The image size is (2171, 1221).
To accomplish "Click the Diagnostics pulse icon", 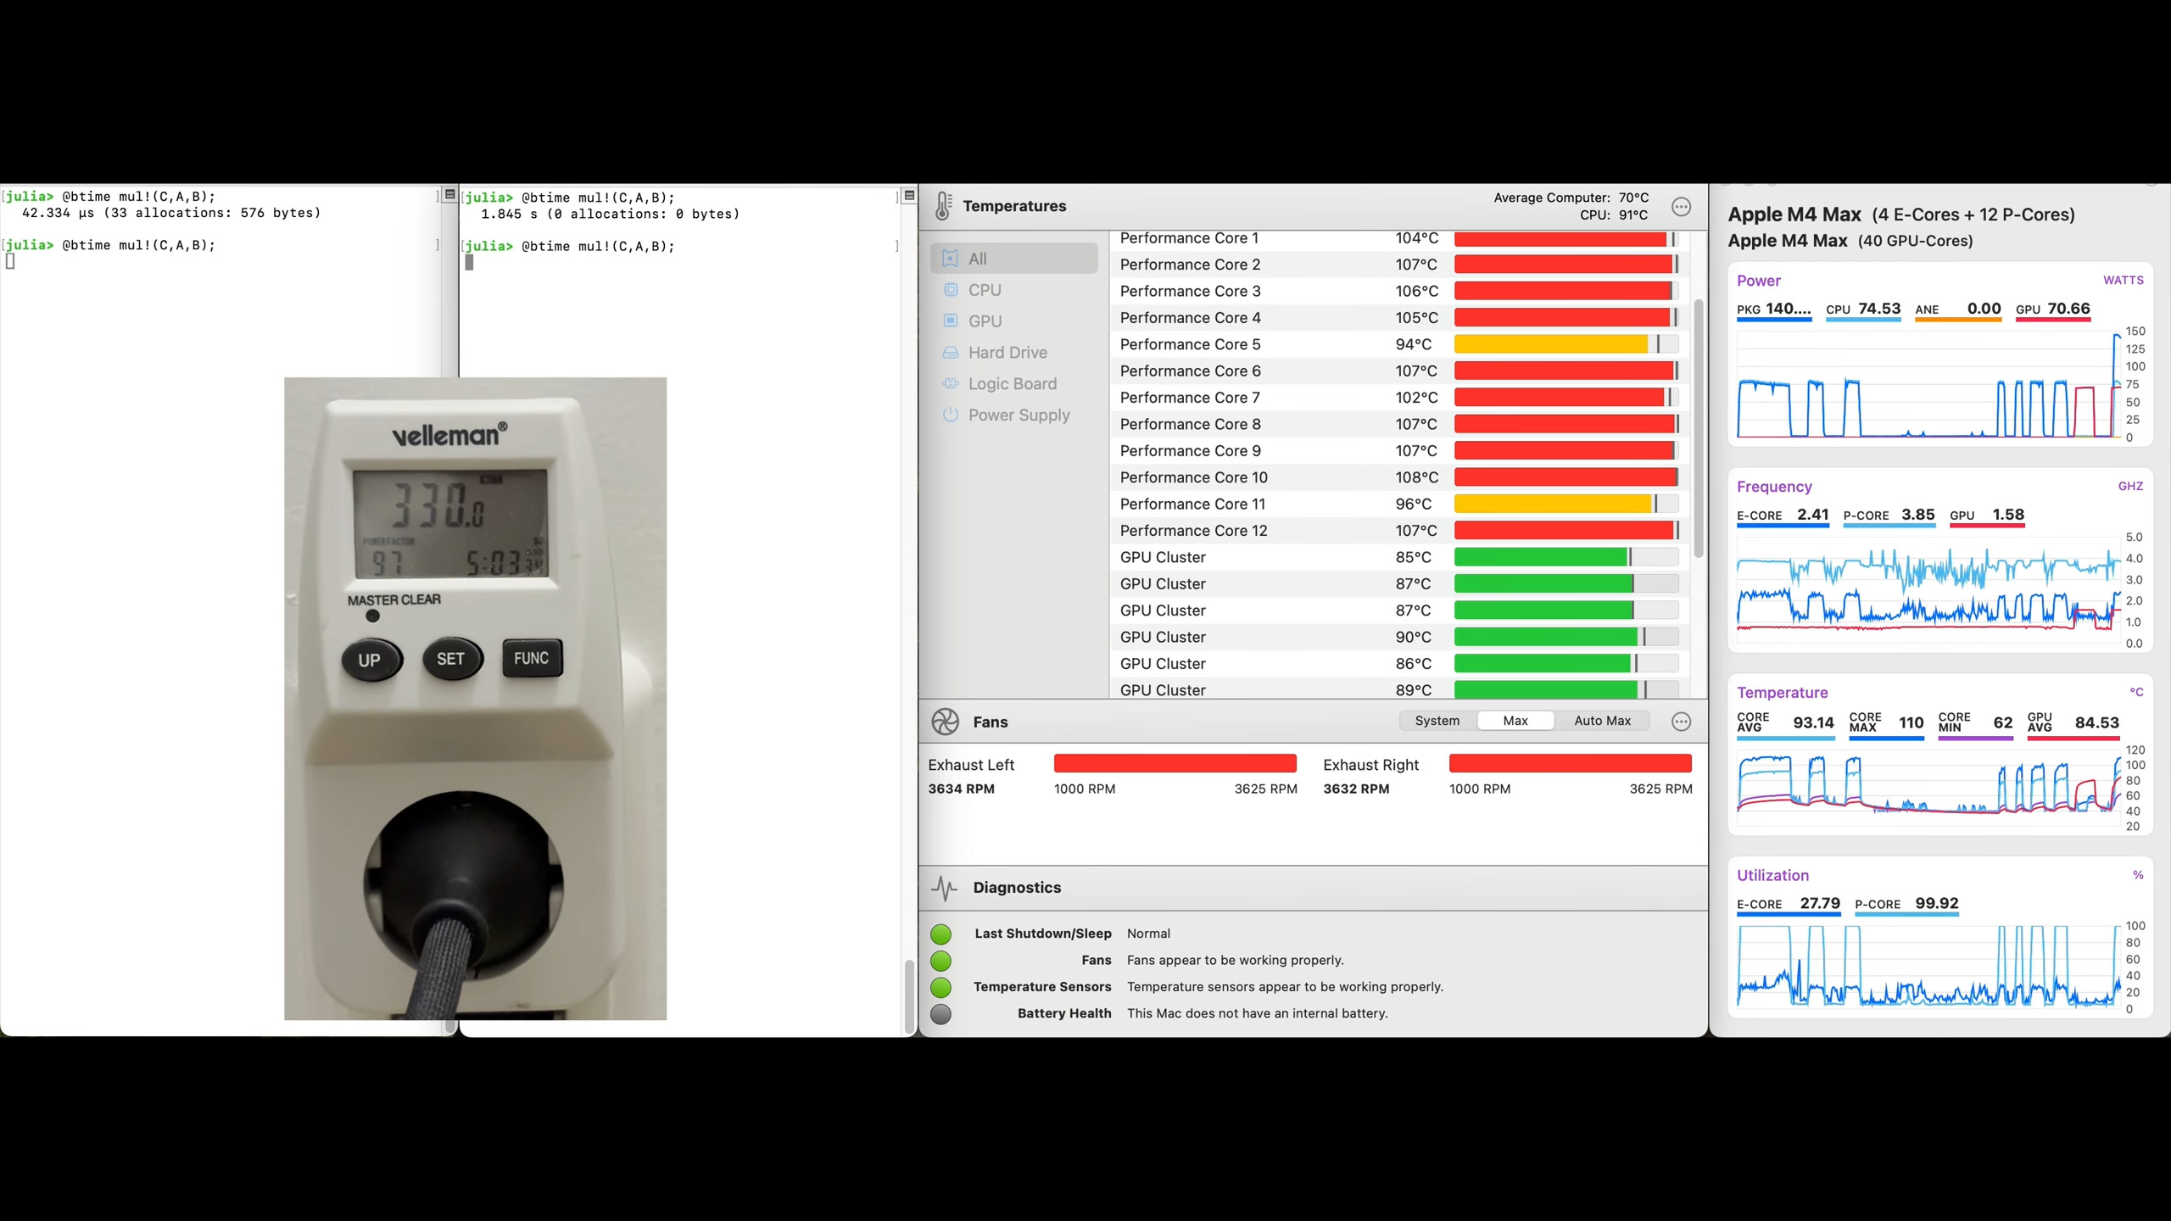I will click(944, 888).
